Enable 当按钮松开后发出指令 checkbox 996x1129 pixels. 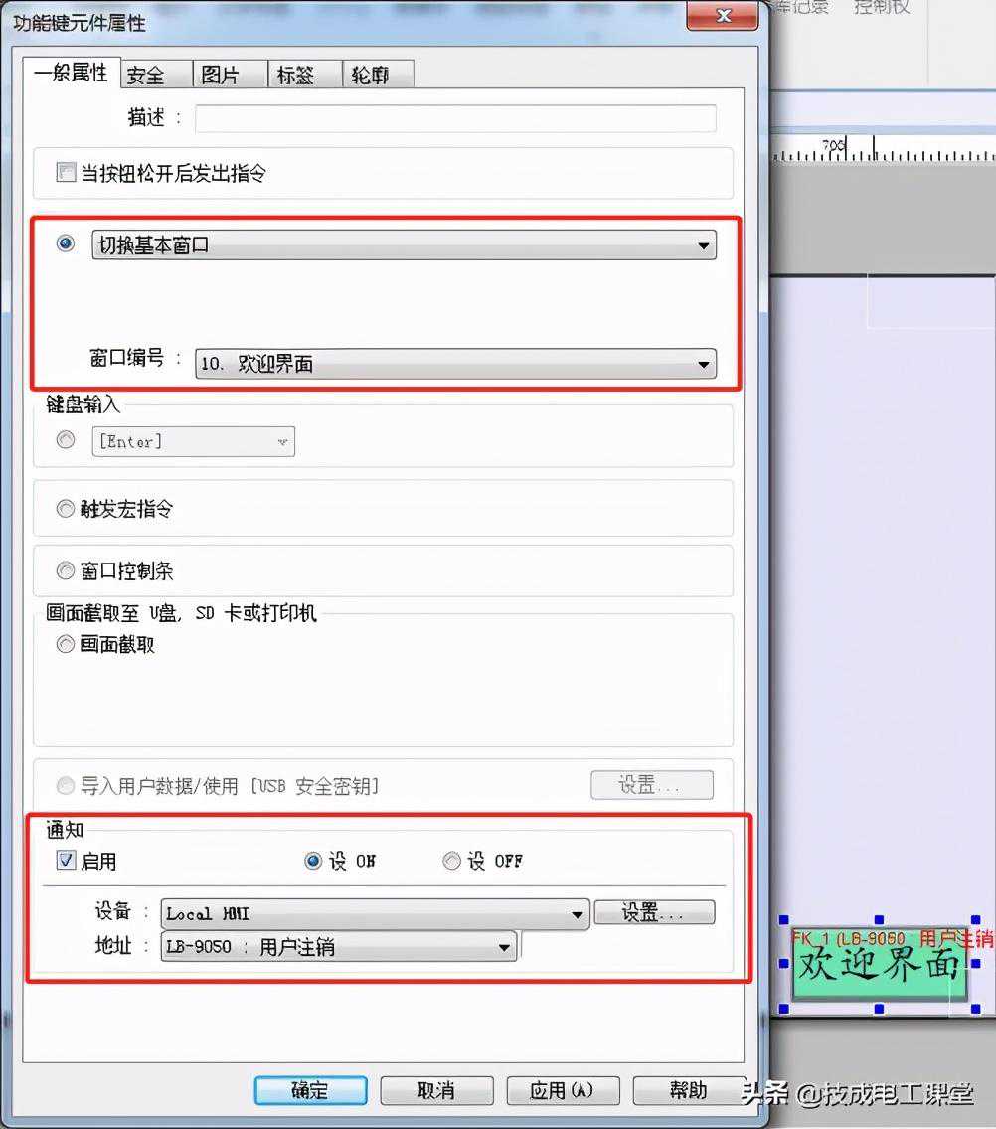(67, 173)
